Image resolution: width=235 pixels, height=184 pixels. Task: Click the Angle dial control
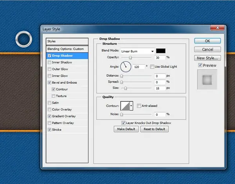point(126,67)
